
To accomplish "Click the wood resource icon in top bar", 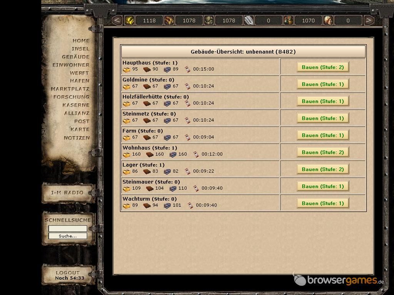I will tap(169, 20).
